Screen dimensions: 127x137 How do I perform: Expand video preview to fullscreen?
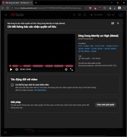[x=72, y=69]
